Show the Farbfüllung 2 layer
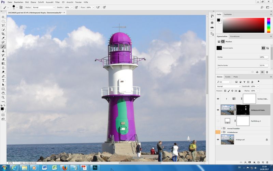Screen dimensions: 273x171 click(x=218, y=121)
